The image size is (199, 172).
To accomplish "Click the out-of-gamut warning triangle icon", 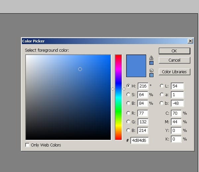I will click(151, 58).
